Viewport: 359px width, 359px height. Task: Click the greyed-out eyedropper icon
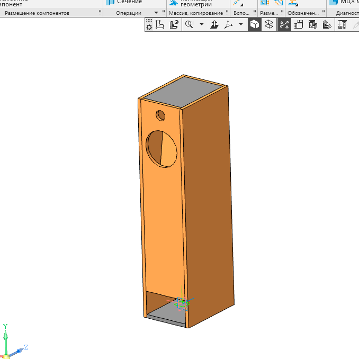pyautogui.click(x=356, y=24)
